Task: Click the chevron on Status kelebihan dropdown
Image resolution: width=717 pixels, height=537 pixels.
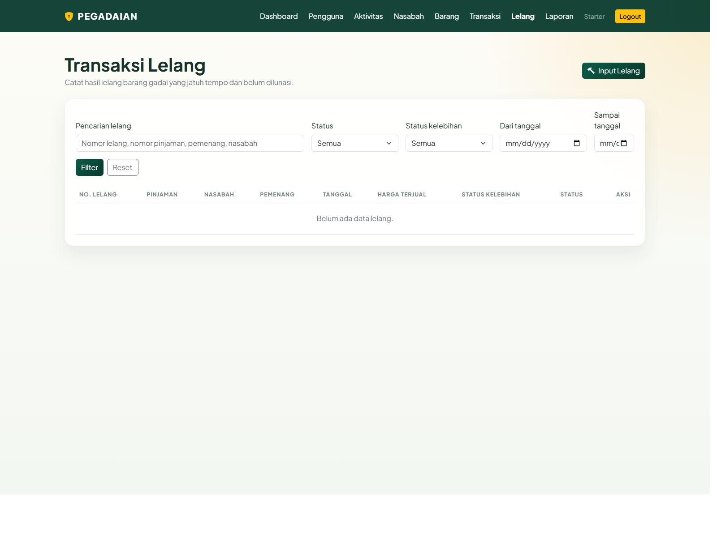Action: (x=483, y=143)
